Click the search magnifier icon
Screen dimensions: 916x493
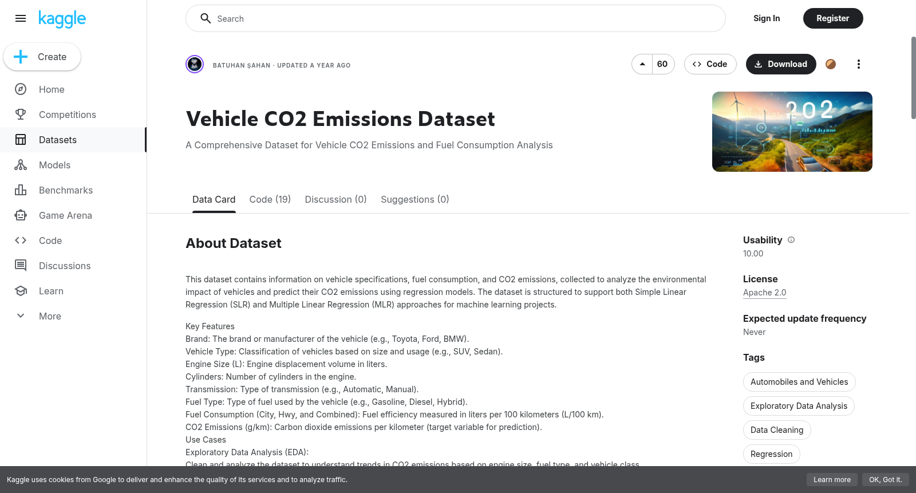(206, 18)
